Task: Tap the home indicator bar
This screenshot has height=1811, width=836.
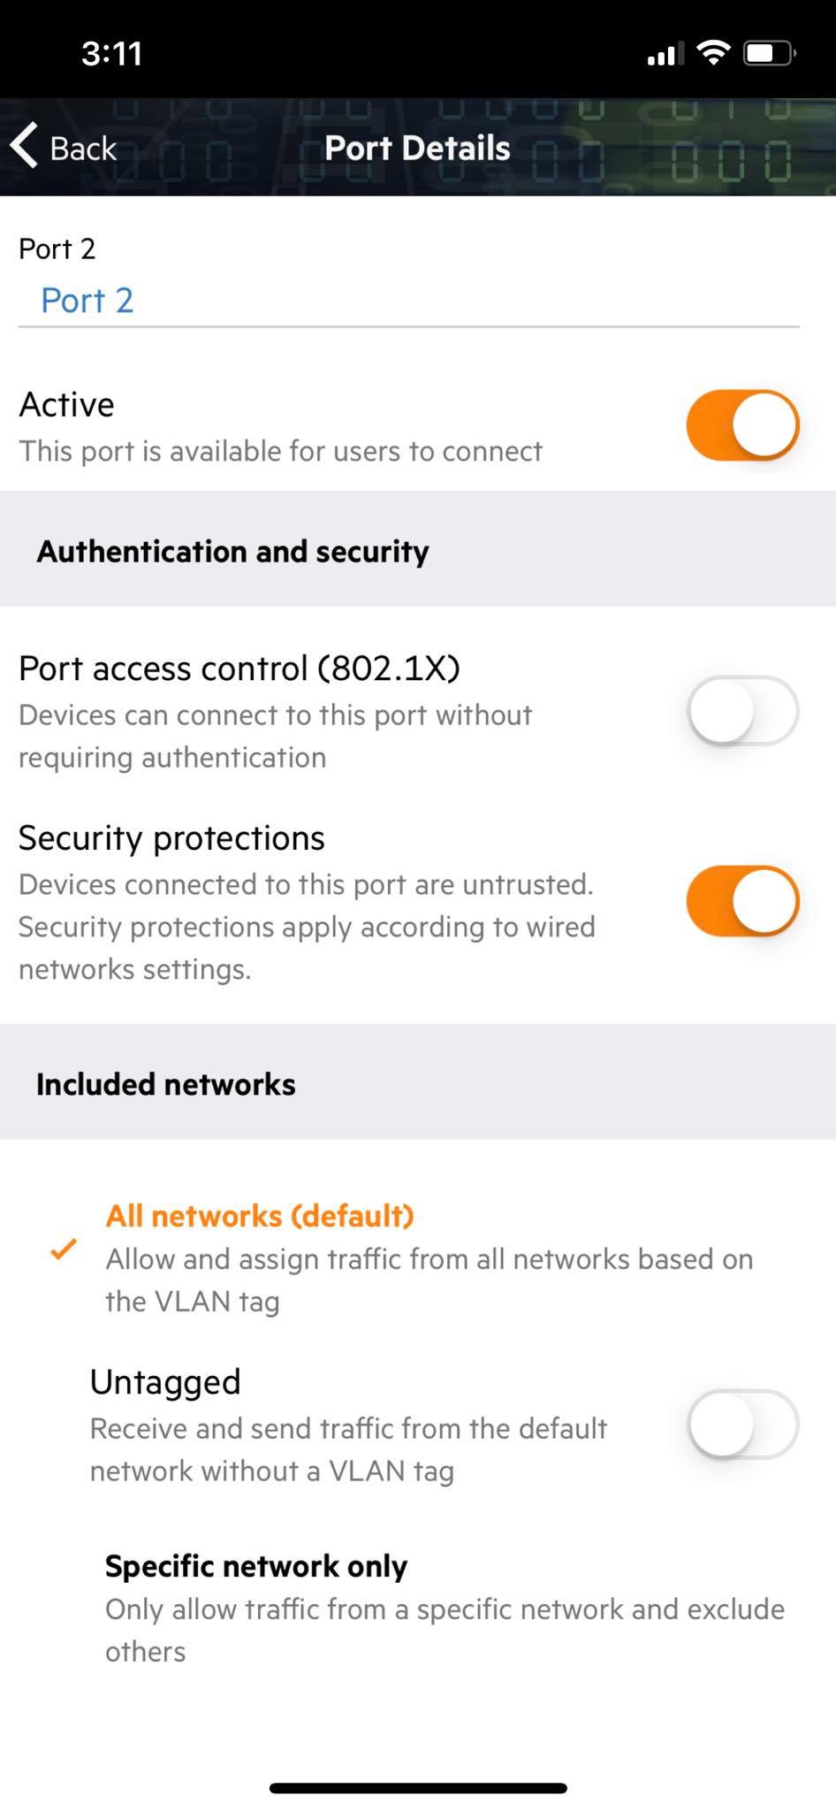Action: (418, 1788)
